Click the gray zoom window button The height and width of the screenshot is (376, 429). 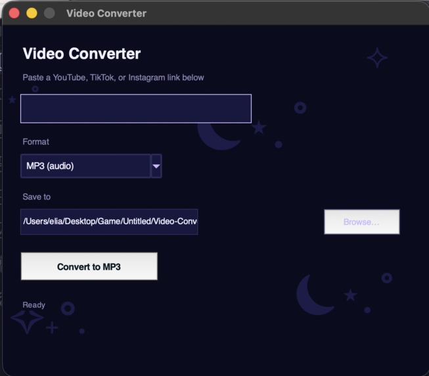tap(49, 13)
